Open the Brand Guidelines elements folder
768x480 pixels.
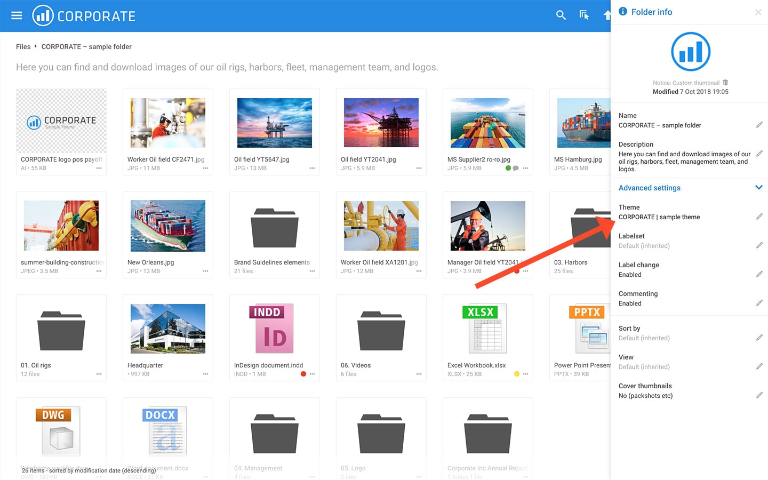click(x=274, y=229)
